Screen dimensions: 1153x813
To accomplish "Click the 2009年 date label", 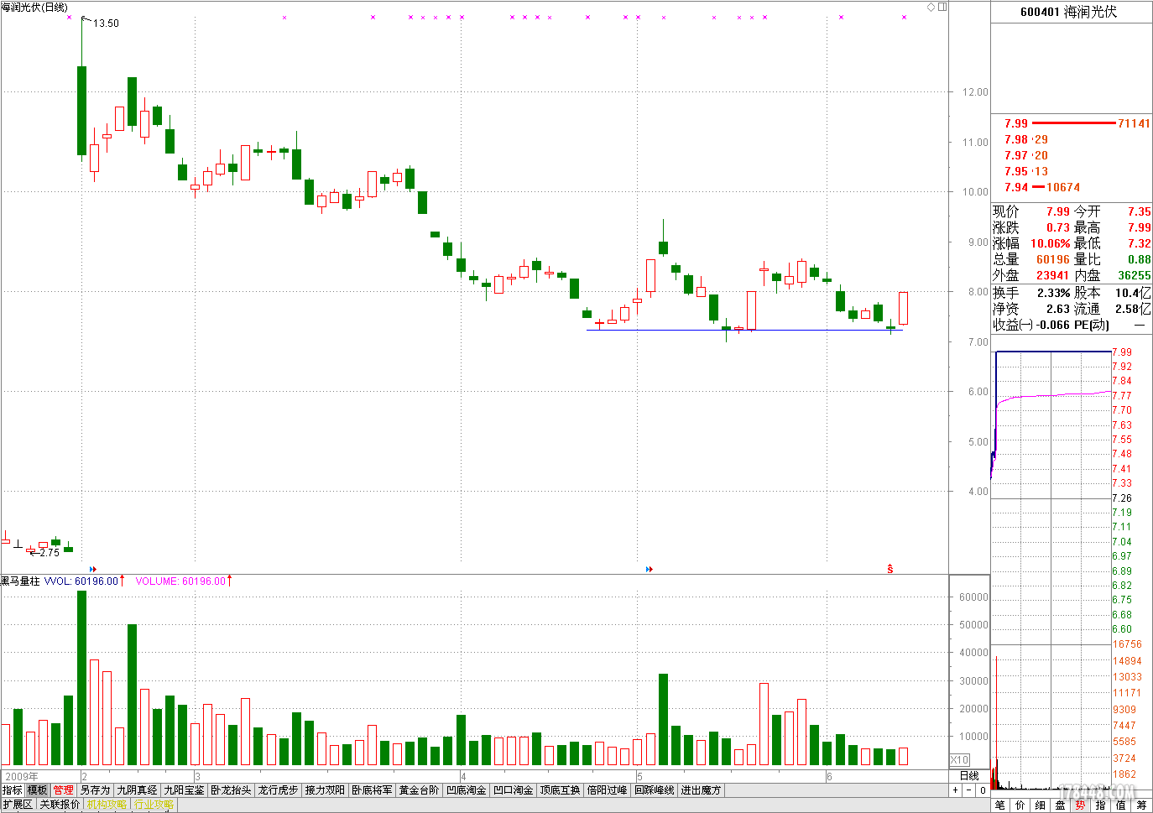I will tap(22, 776).
